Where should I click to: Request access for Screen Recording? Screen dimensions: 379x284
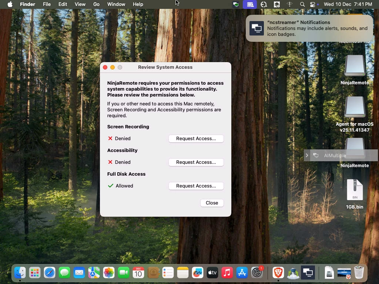point(196,139)
